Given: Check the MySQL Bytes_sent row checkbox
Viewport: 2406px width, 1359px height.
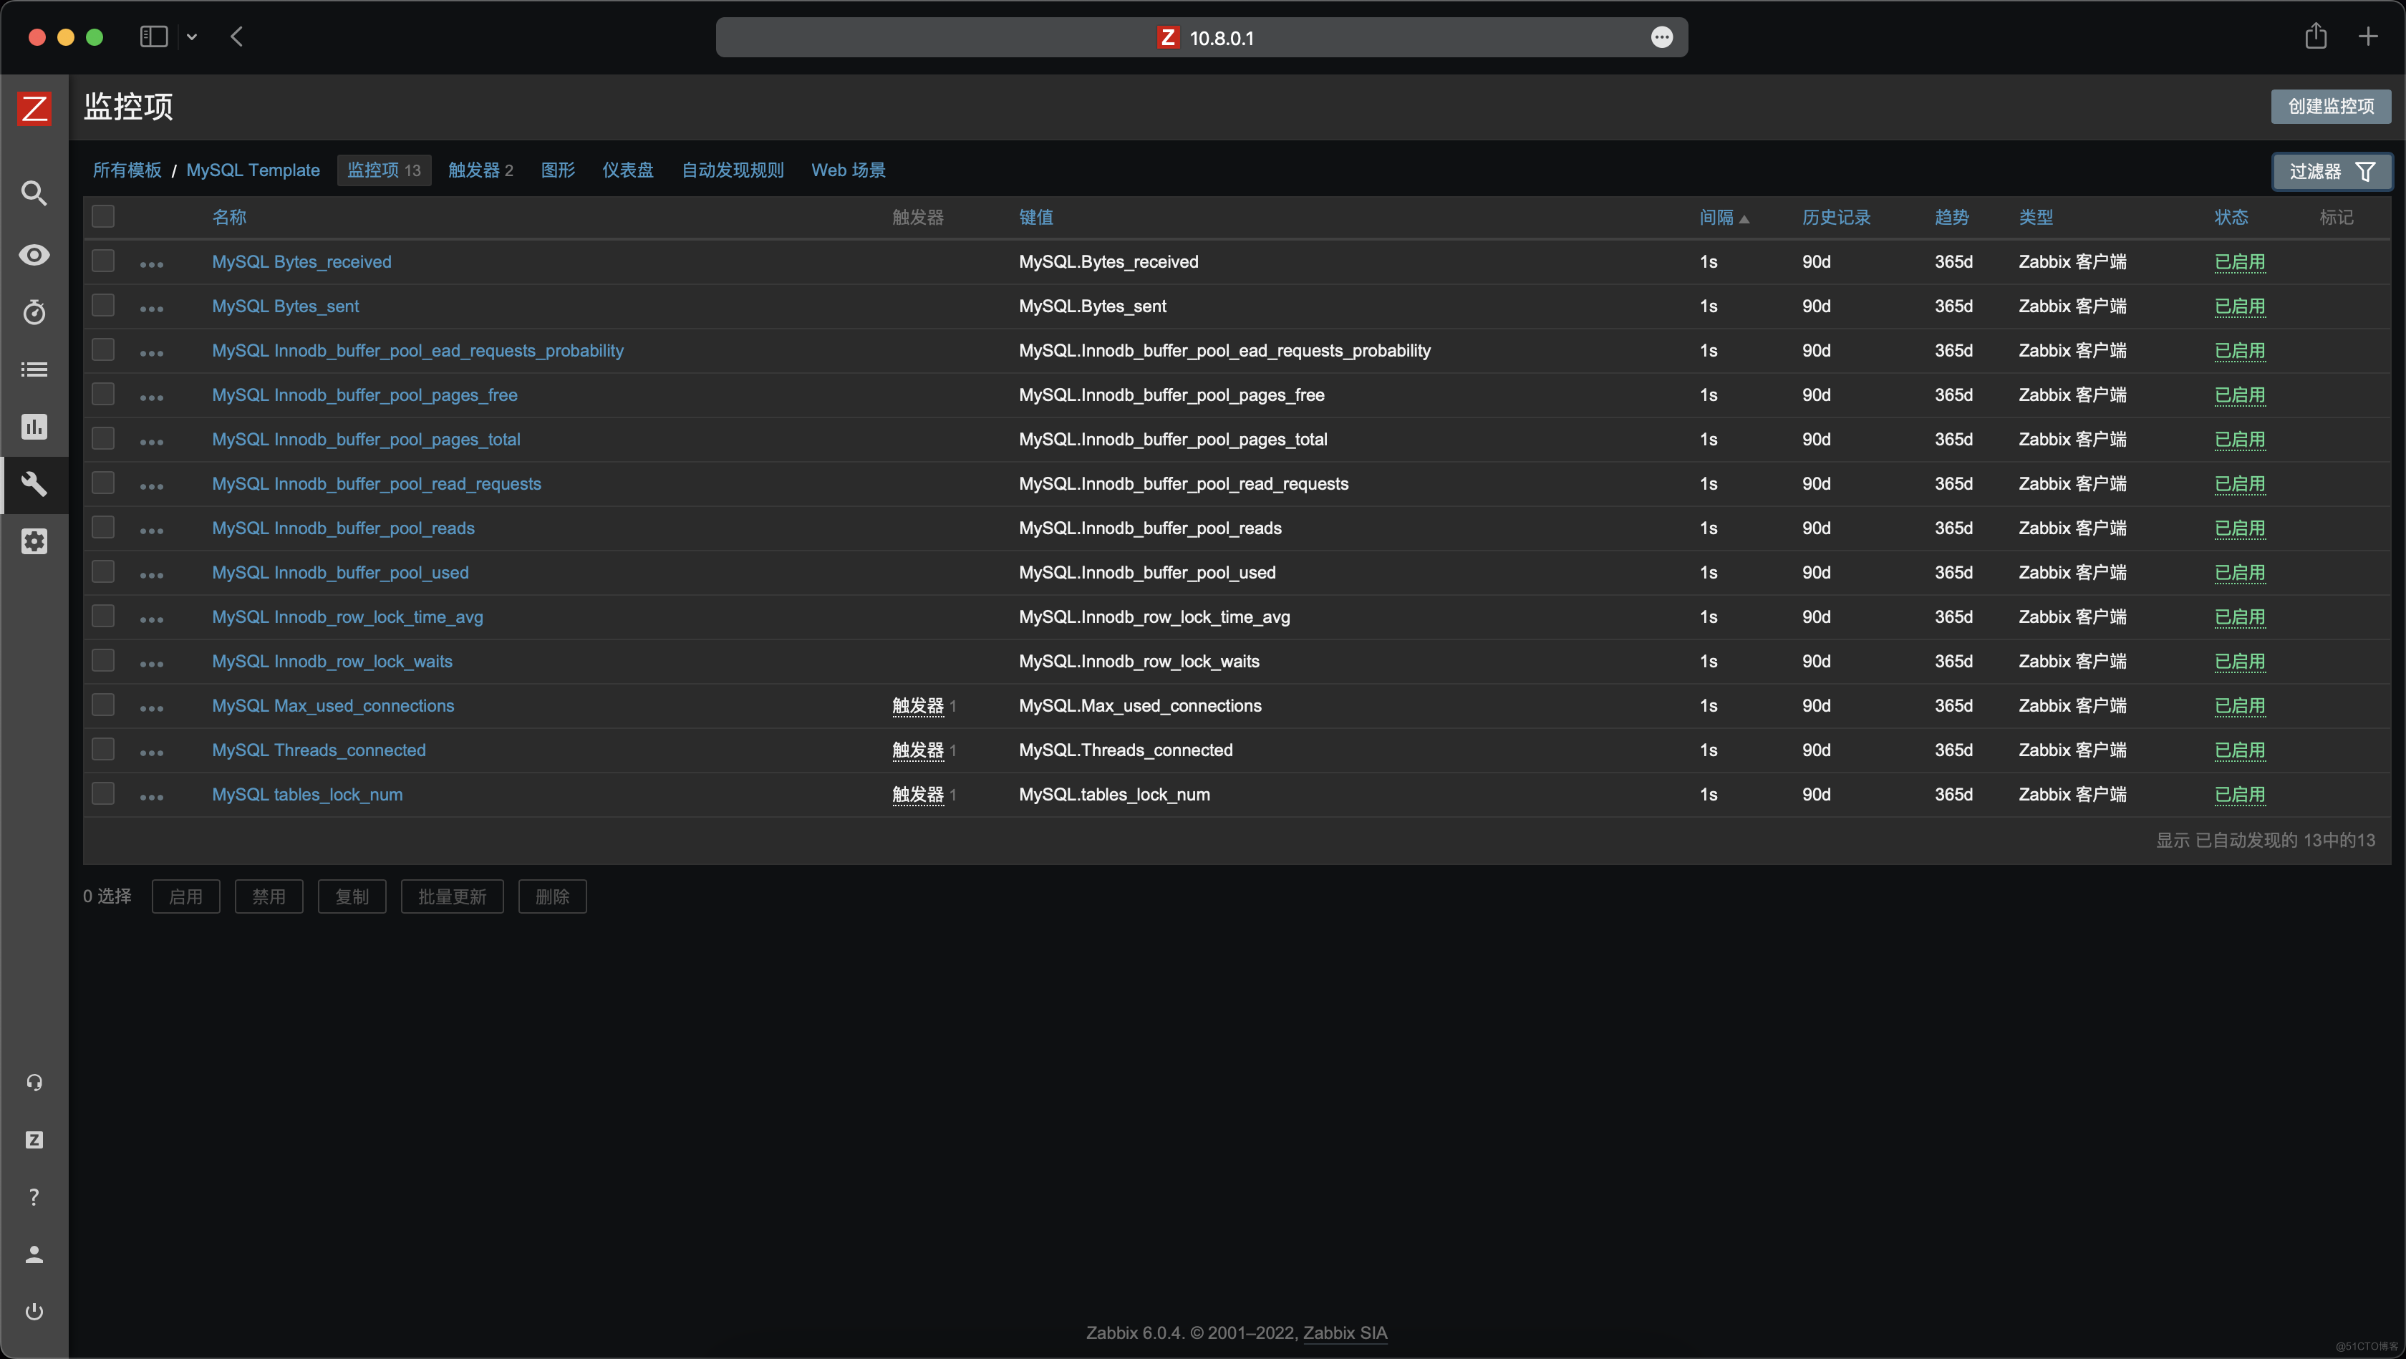Looking at the screenshot, I should pyautogui.click(x=102, y=304).
